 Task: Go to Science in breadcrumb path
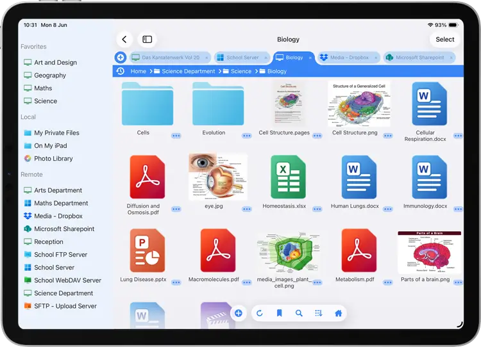(237, 71)
